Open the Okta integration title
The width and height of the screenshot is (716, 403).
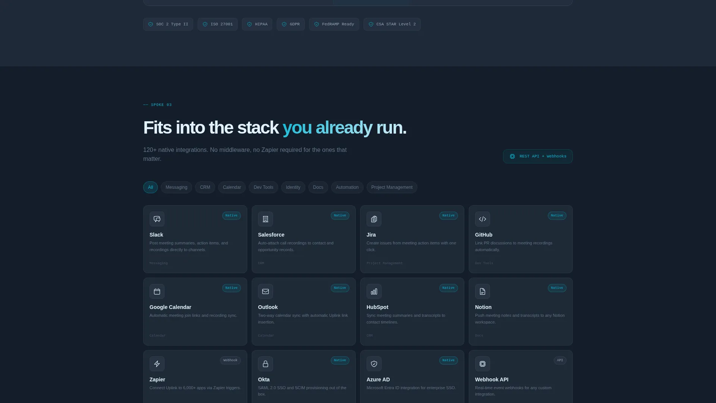point(264,379)
